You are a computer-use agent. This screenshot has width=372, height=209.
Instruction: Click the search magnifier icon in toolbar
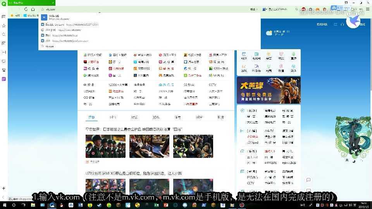pos(296,9)
